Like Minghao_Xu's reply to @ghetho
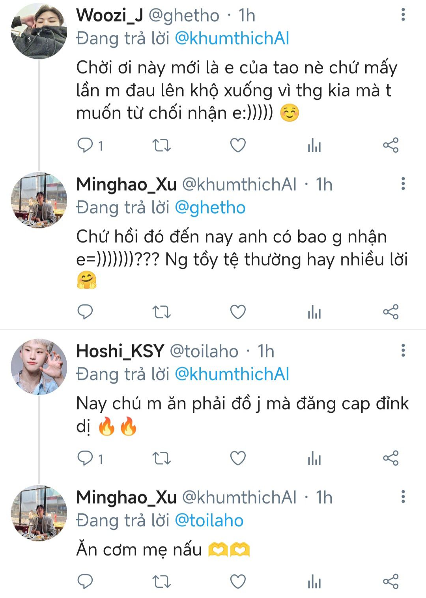The width and height of the screenshot is (426, 598). (238, 312)
